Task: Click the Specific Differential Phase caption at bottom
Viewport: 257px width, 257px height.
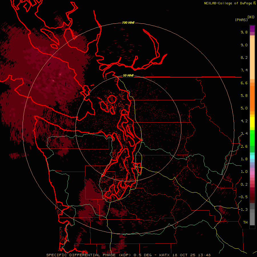Action: point(128,255)
